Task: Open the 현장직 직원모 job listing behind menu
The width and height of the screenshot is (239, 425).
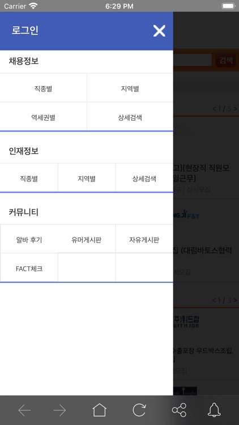Action: coord(202,173)
